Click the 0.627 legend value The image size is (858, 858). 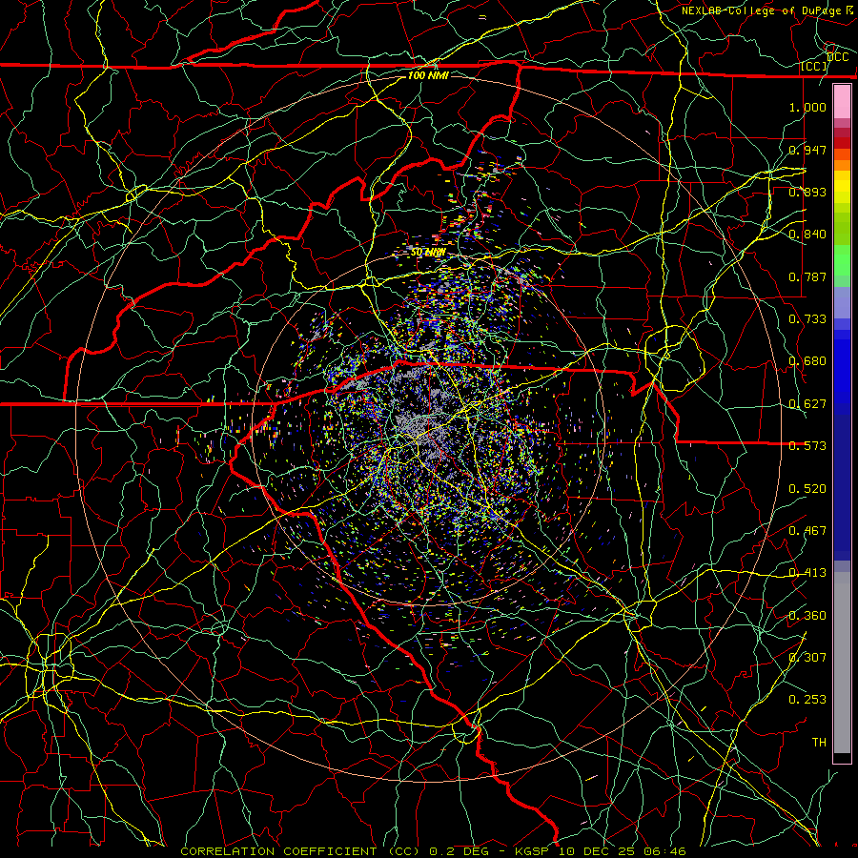pos(807,404)
